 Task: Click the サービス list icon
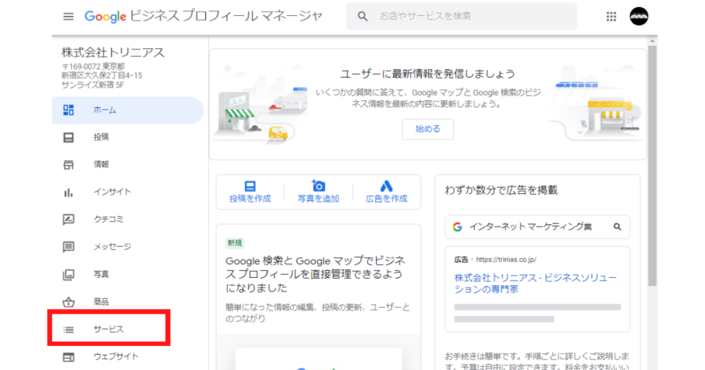coord(68,329)
